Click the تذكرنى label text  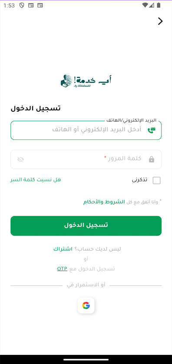tap(139, 180)
